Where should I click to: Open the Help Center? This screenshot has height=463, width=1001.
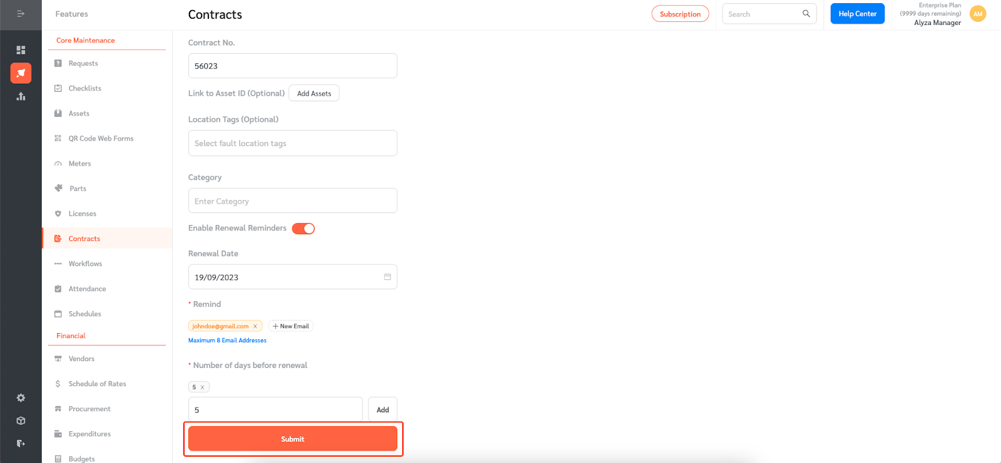click(857, 14)
